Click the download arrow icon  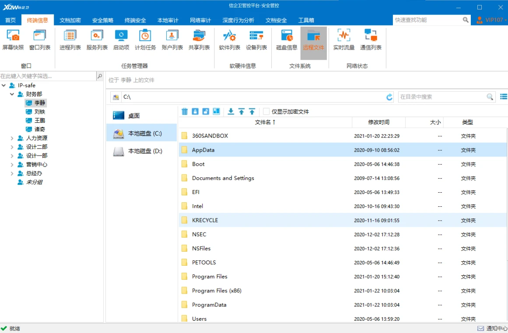click(231, 111)
